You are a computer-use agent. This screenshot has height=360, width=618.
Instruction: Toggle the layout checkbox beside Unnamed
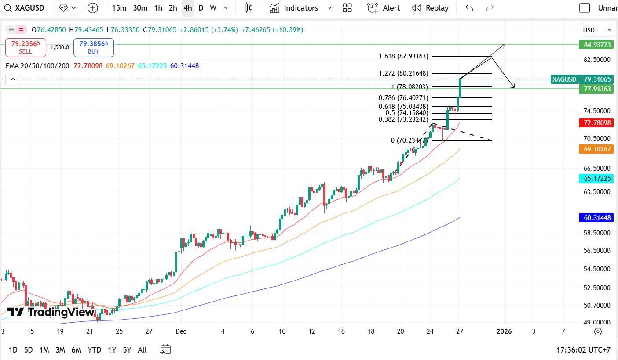point(585,8)
